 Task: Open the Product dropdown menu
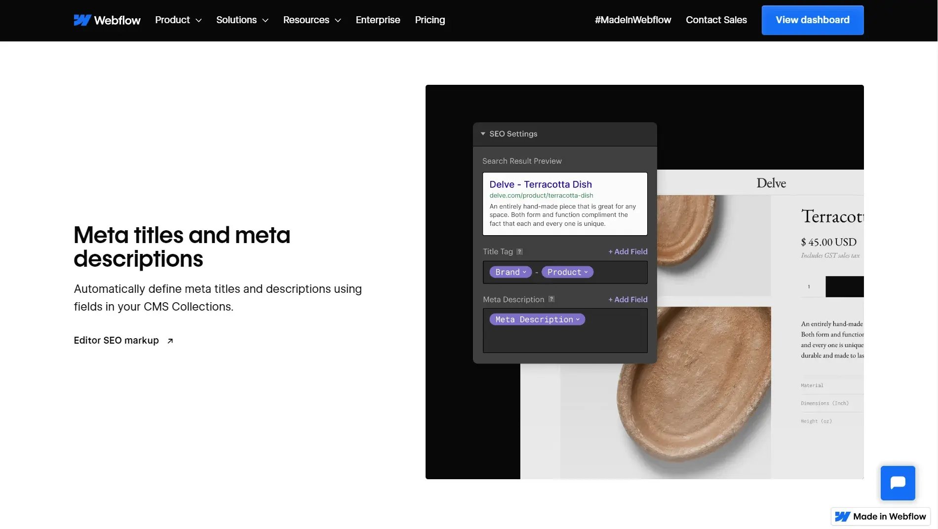[178, 20]
